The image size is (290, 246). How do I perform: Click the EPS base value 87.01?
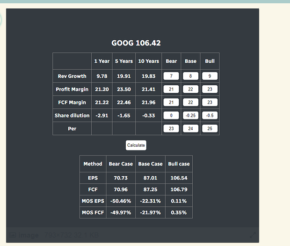[x=150, y=178]
